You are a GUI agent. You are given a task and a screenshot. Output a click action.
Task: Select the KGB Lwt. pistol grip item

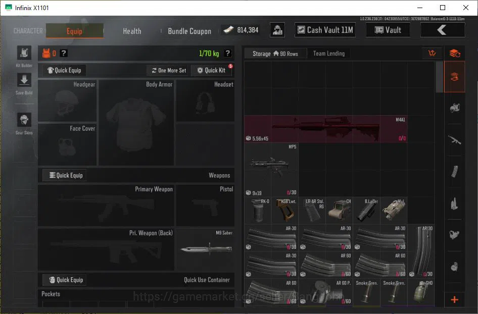285,211
